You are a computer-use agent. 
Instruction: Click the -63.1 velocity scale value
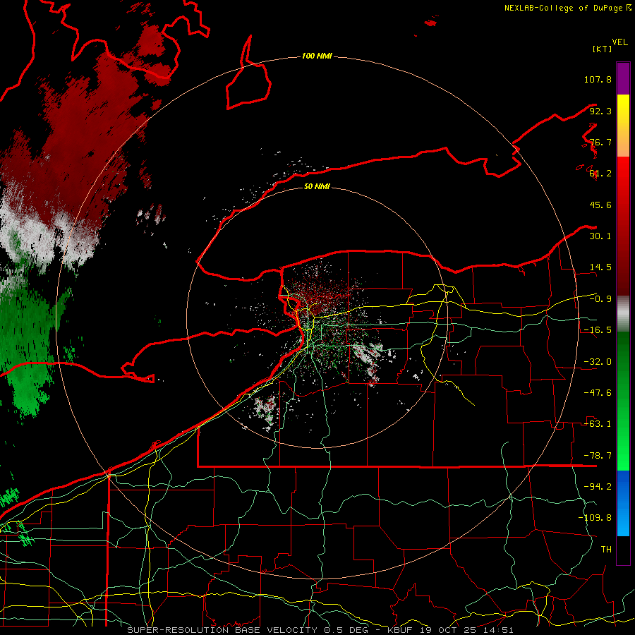pos(598,424)
